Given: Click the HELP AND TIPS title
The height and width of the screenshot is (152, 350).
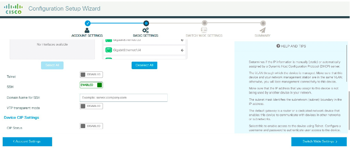Looking at the screenshot, I should tap(293, 46).
